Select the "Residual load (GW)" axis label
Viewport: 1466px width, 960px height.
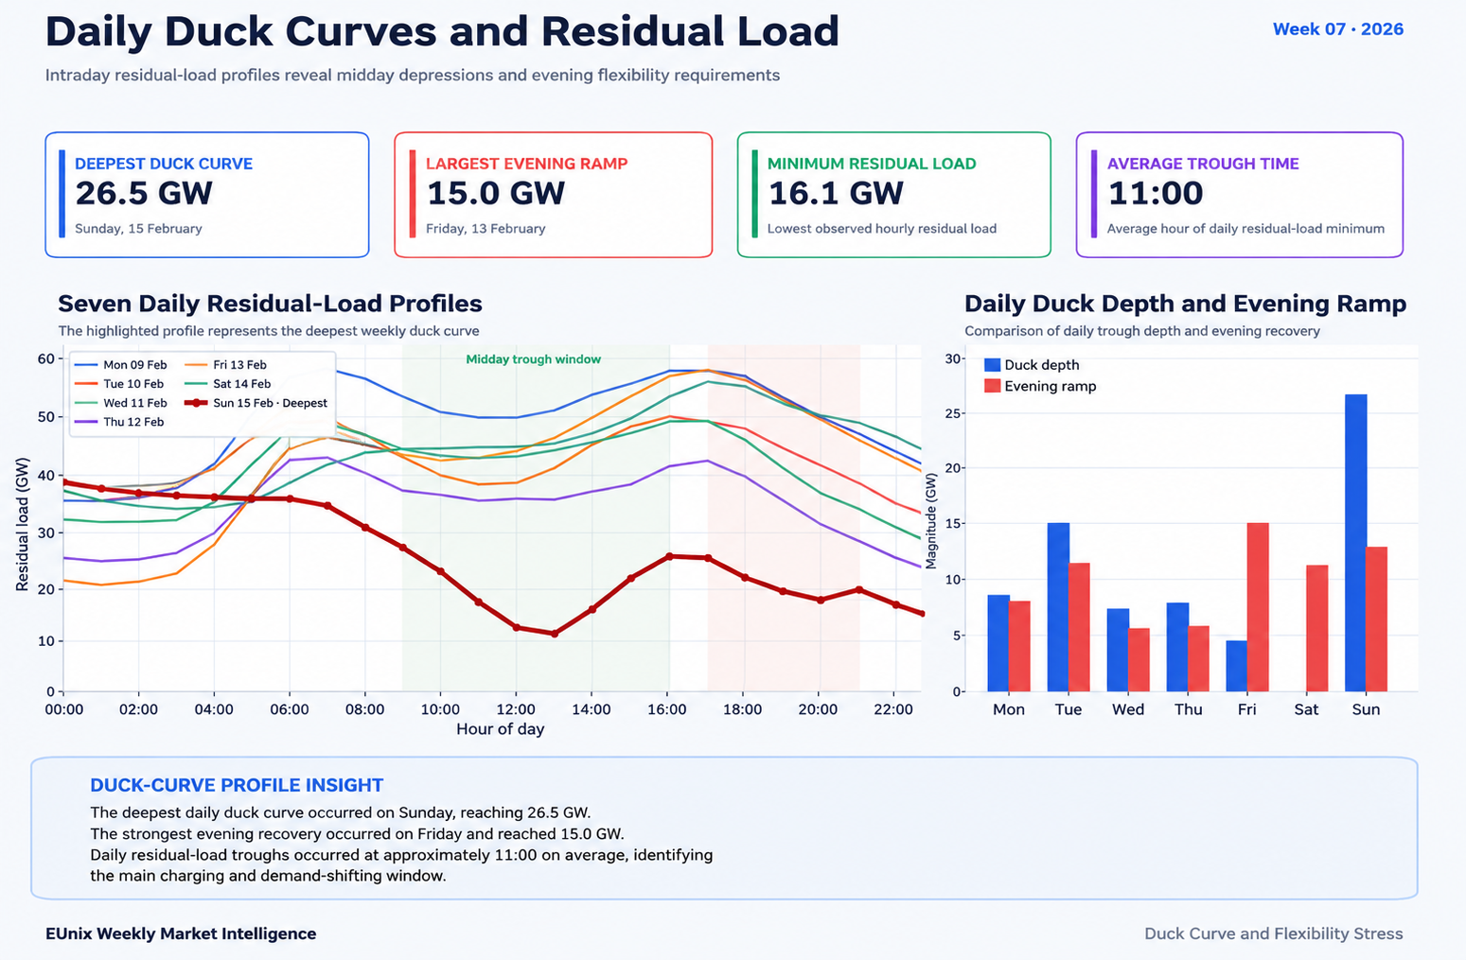(x=23, y=523)
